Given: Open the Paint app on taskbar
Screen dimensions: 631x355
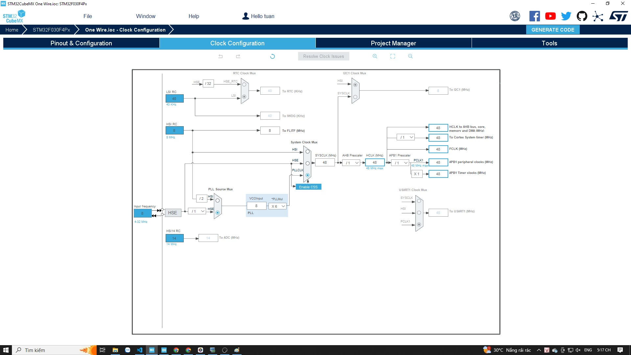Looking at the screenshot, I should click(237, 350).
